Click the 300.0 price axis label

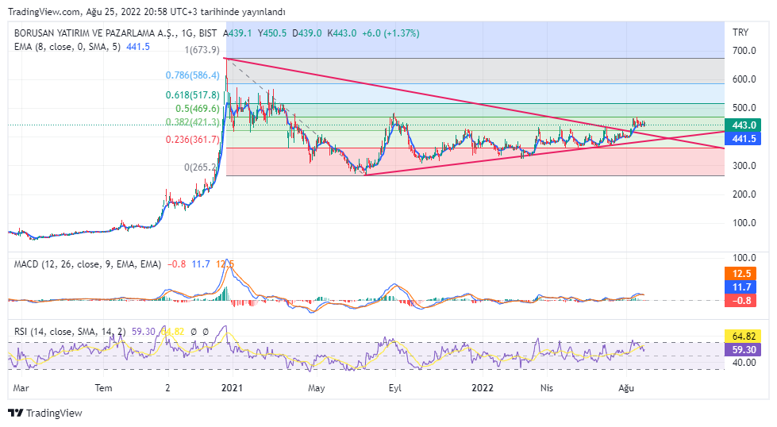coord(744,165)
